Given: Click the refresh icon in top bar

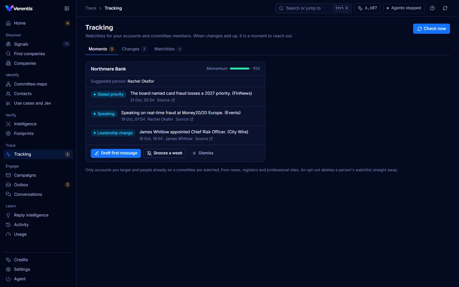Looking at the screenshot, I should 445,8.
